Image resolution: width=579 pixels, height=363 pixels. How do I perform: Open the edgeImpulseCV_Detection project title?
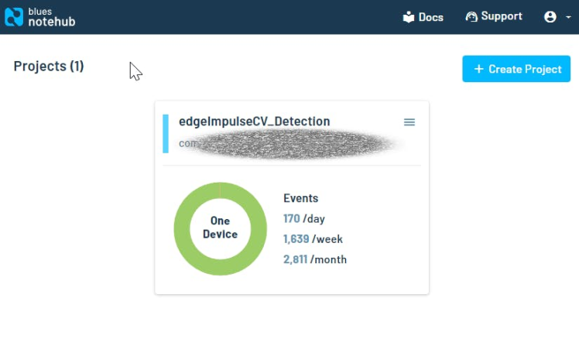[254, 122]
